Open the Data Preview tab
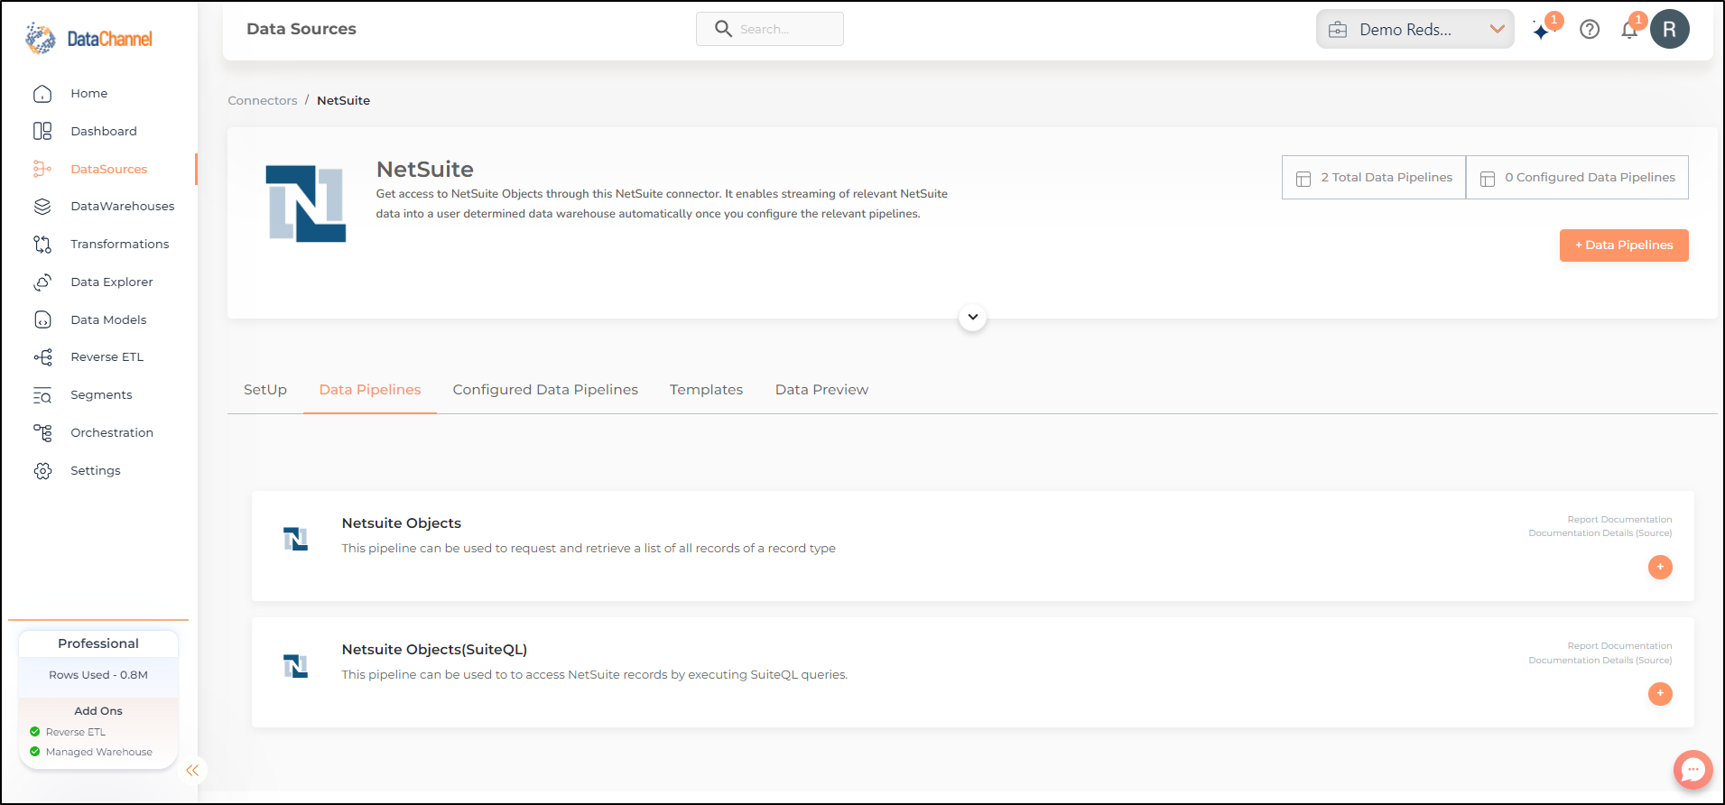 tap(821, 390)
